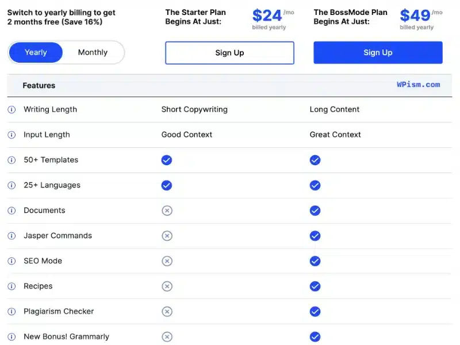Click info icon beside Writing Length

(11, 110)
